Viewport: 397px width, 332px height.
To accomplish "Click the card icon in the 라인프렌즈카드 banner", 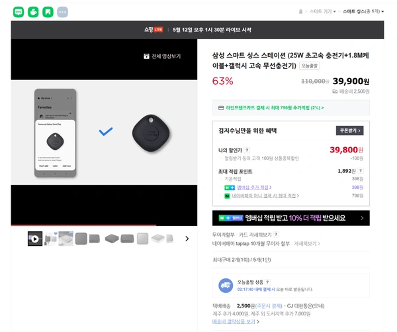I will pos(221,108).
